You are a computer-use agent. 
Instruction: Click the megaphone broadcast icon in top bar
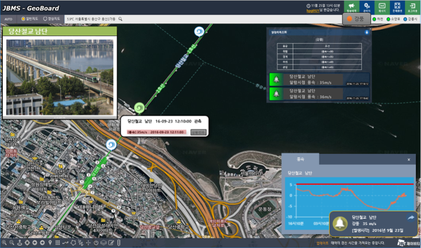point(352,7)
